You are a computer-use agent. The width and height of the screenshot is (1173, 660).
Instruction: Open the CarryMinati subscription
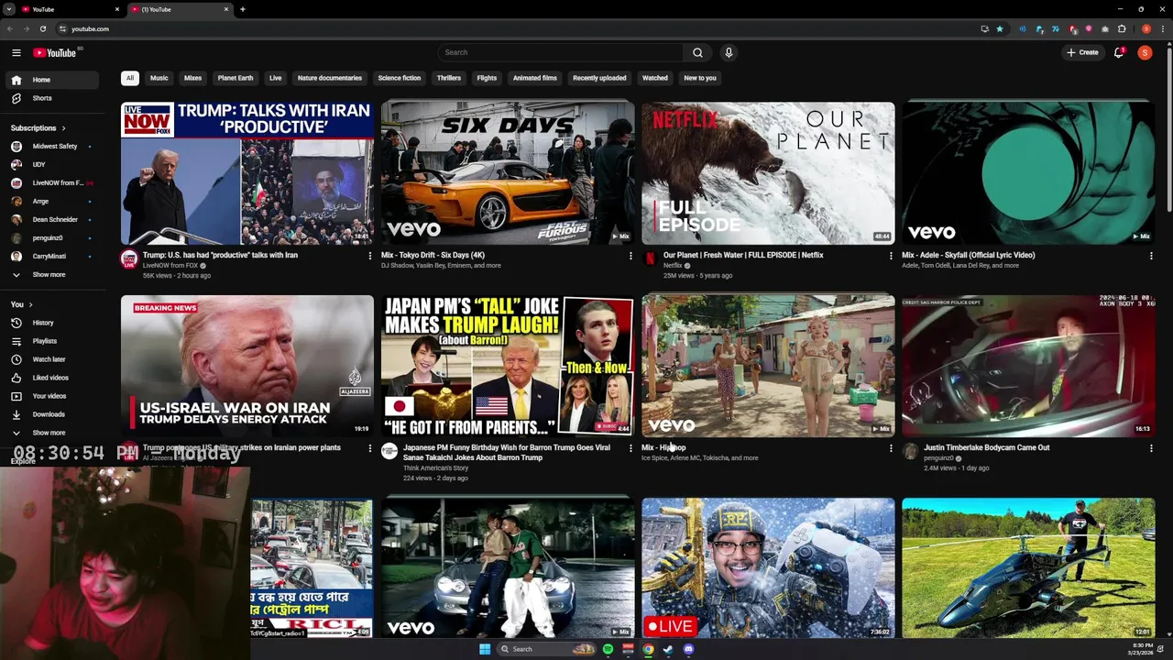click(51, 257)
